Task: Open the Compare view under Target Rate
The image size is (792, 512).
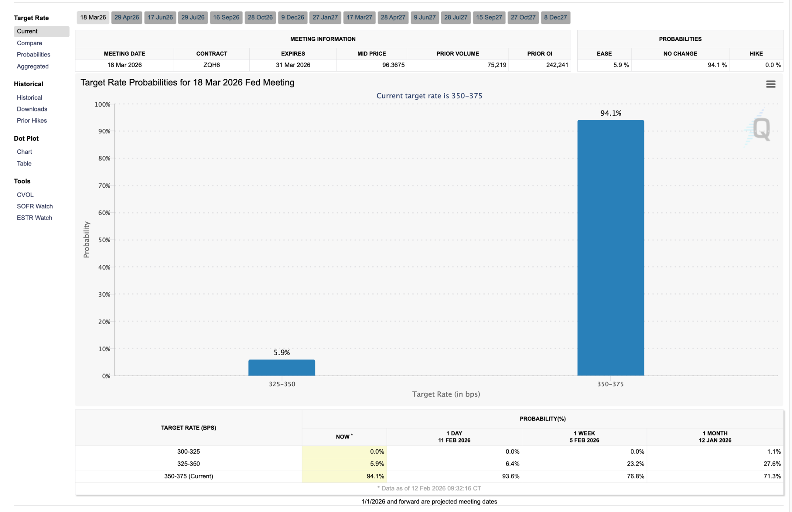Action: pos(29,43)
